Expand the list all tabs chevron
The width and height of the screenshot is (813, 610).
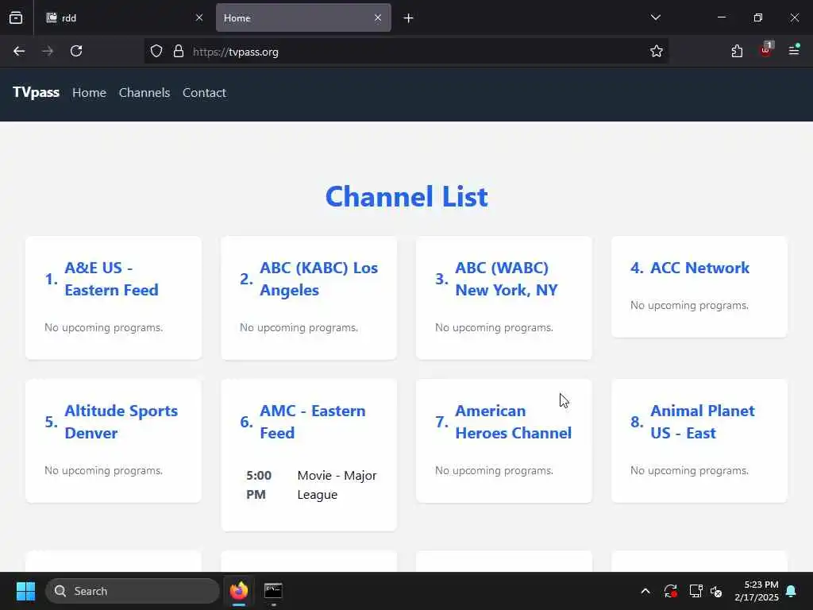tap(655, 17)
